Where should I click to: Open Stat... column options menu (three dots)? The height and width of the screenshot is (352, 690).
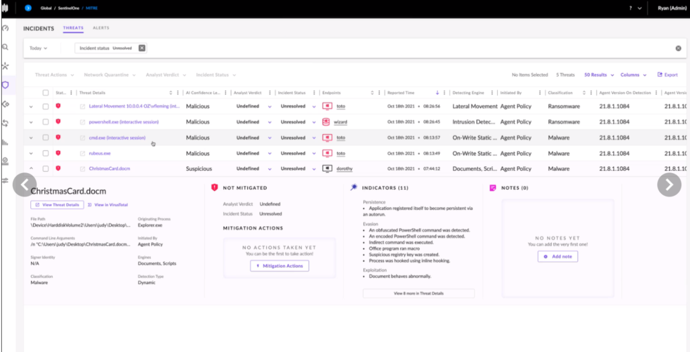point(71,93)
